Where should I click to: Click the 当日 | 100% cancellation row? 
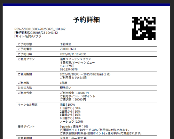pyautogui.click(x=68, y=105)
